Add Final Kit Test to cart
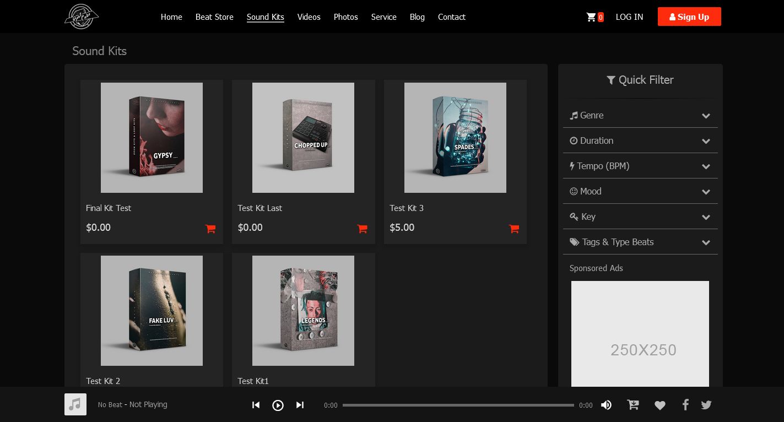This screenshot has height=422, width=784. (210, 229)
